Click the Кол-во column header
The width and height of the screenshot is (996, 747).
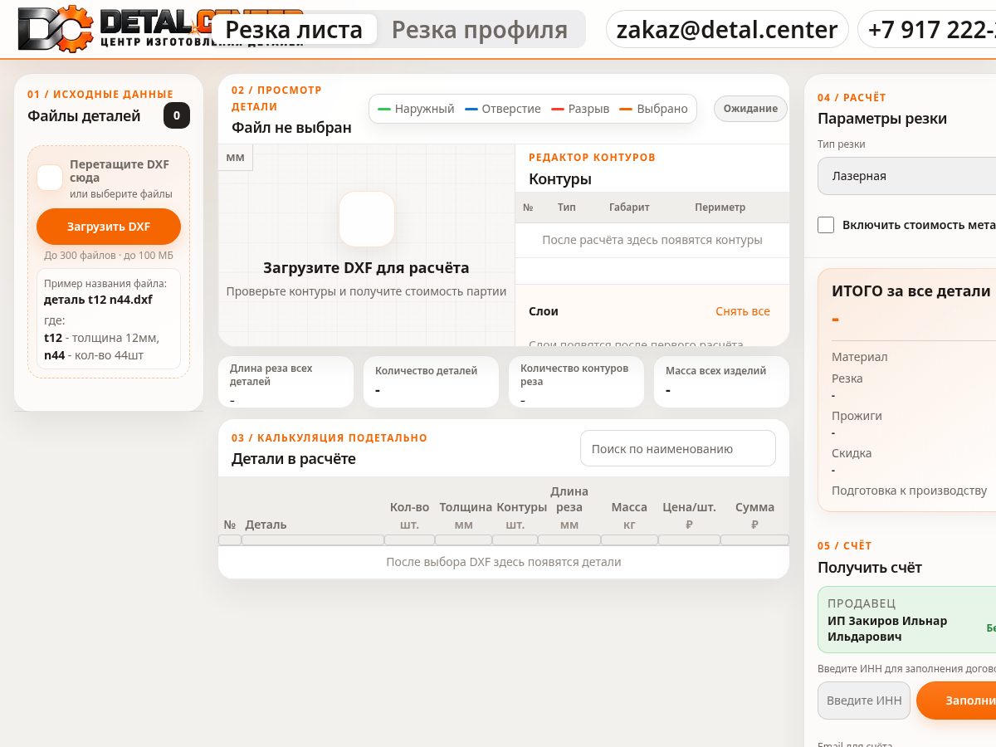409,507
